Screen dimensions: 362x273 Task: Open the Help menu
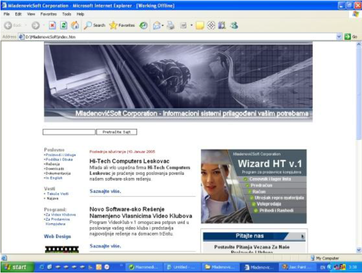tap(80, 14)
